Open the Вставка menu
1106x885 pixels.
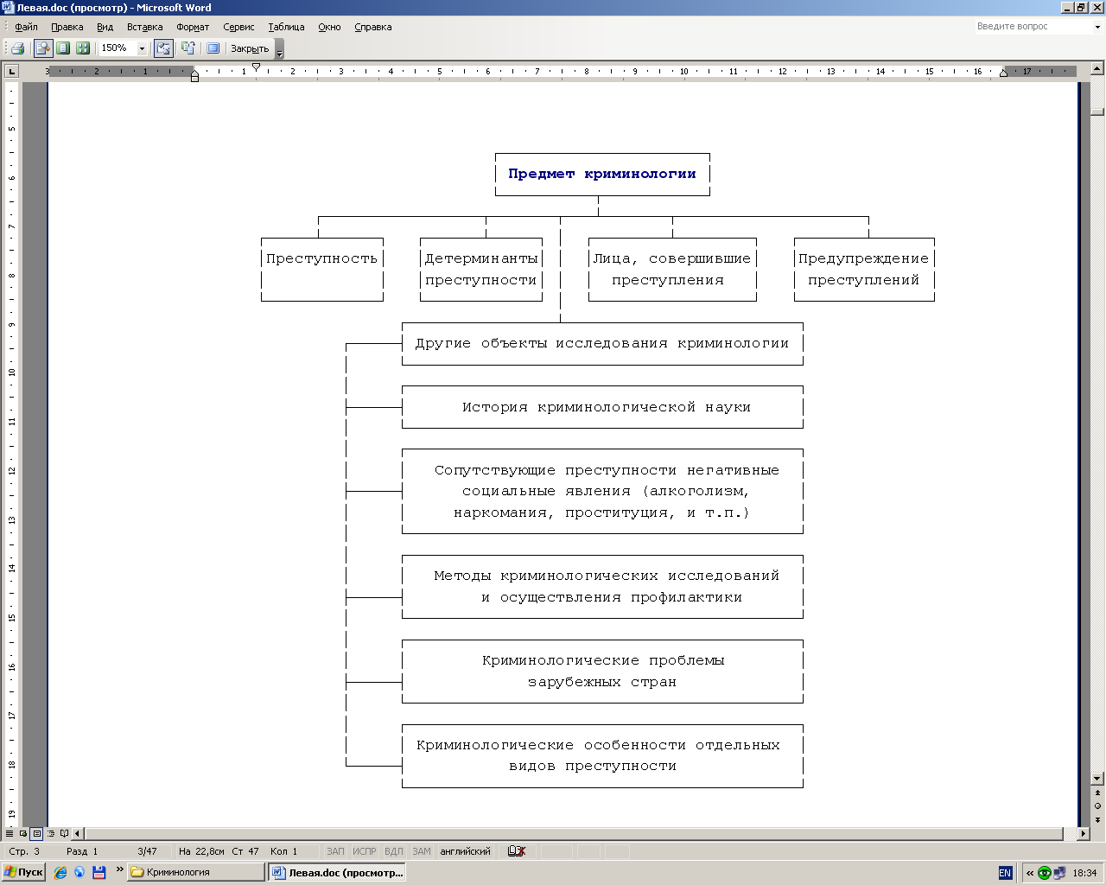coord(144,27)
